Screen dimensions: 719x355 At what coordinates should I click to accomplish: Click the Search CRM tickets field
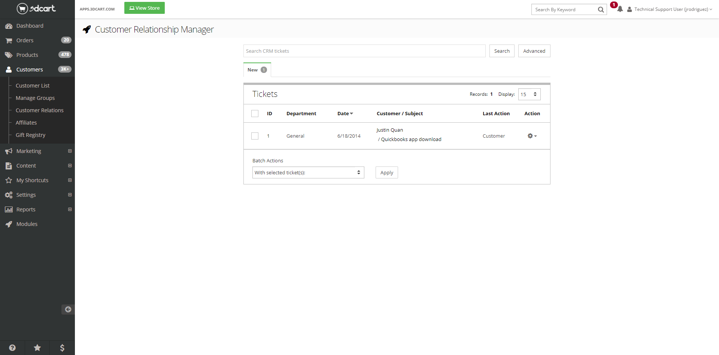(x=364, y=51)
